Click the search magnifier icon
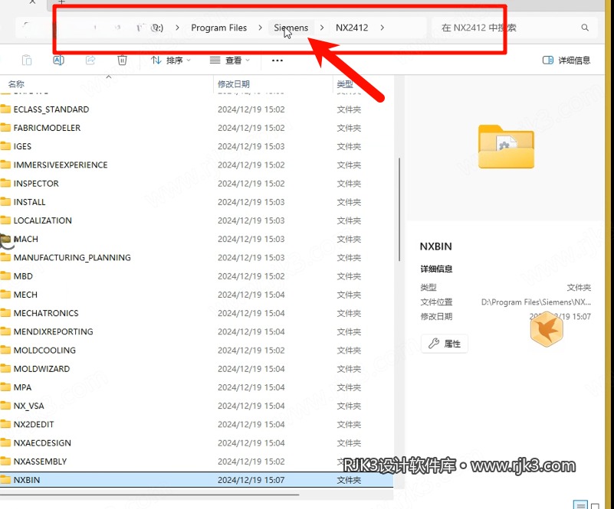 [x=585, y=28]
